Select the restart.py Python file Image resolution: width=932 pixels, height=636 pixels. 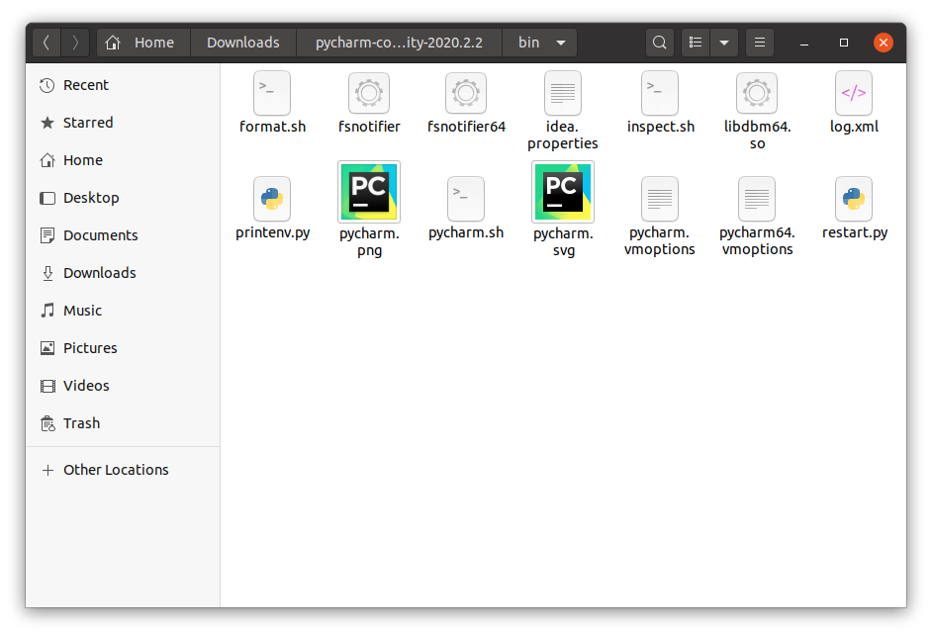[x=853, y=191]
